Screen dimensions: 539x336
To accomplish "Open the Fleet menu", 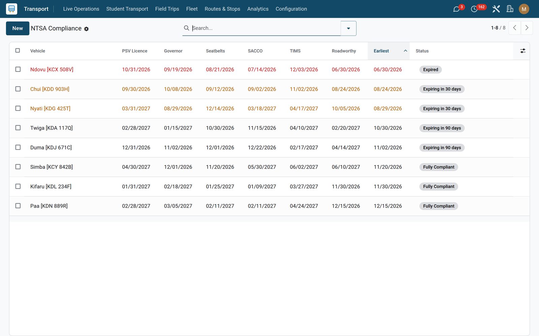I will pyautogui.click(x=192, y=9).
